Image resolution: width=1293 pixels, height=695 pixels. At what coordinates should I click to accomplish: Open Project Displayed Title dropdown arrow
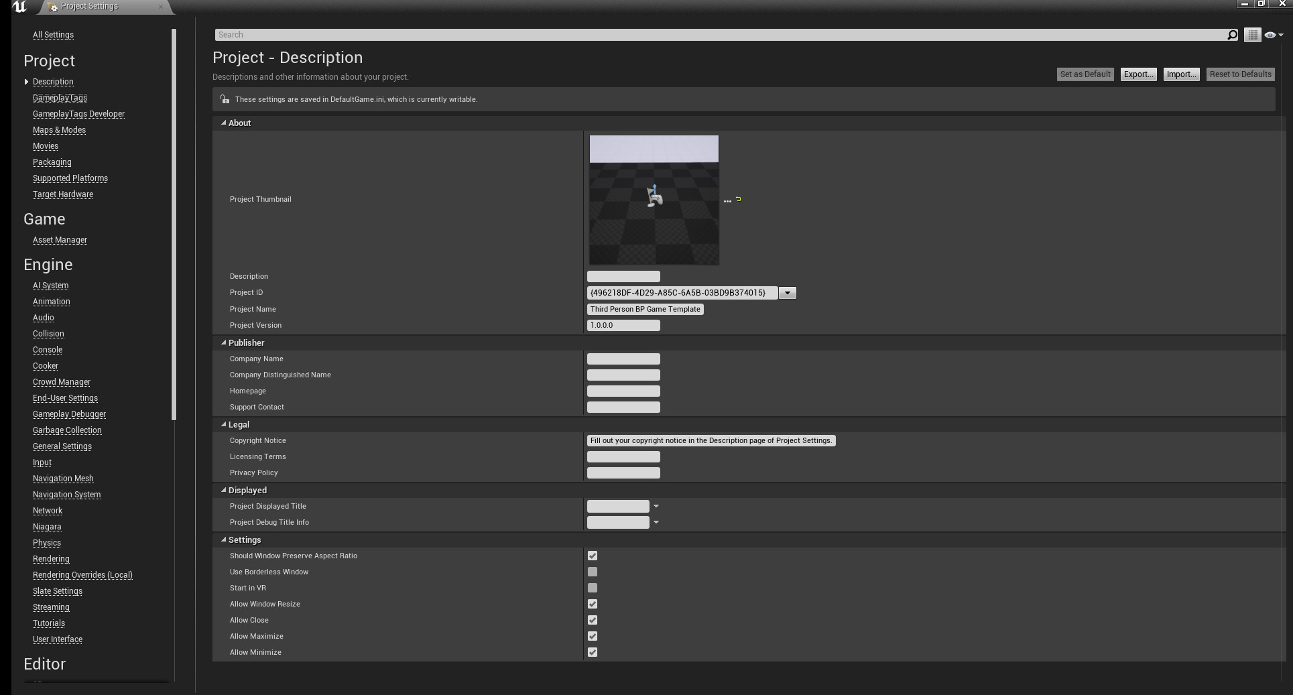(656, 506)
